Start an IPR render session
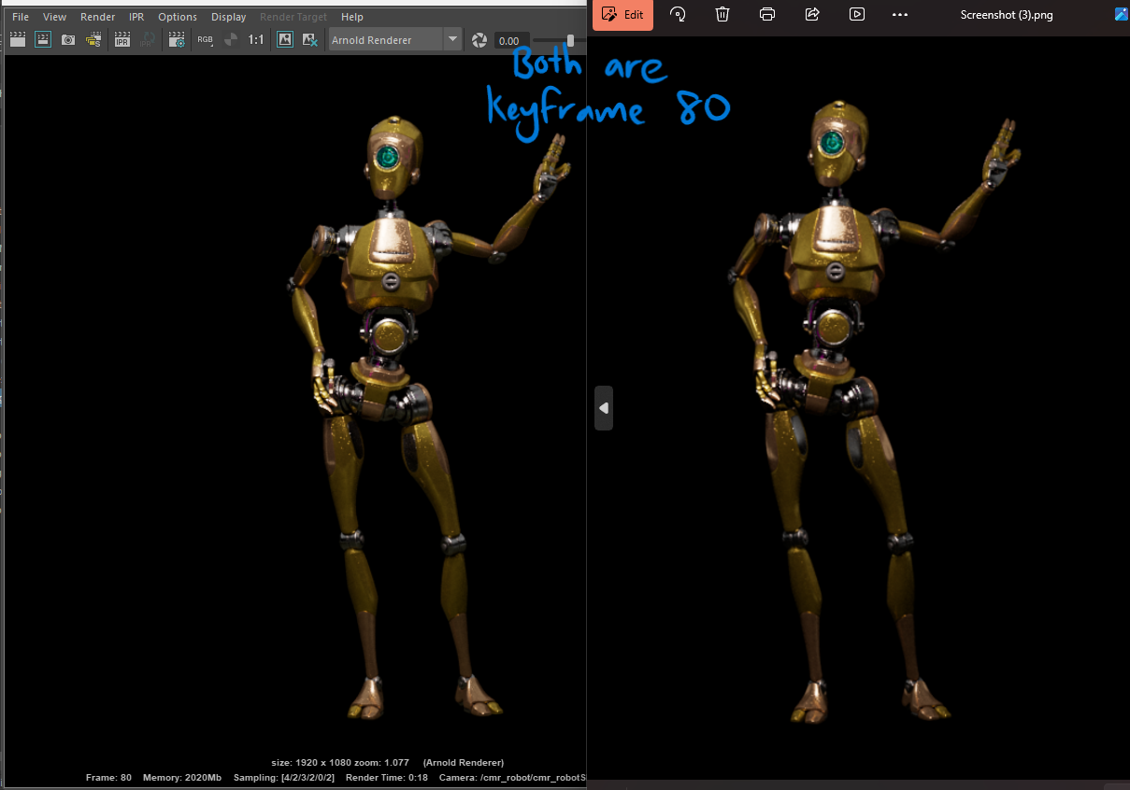Image resolution: width=1130 pixels, height=790 pixels. (x=122, y=39)
